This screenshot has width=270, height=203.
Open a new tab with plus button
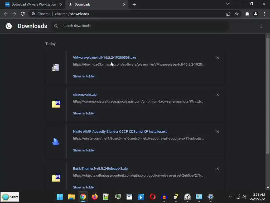click(x=134, y=4)
